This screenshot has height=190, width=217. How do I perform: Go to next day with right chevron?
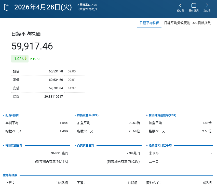pos(207,6)
